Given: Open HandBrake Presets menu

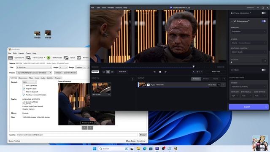Looking at the screenshot, I should pos(21,53).
